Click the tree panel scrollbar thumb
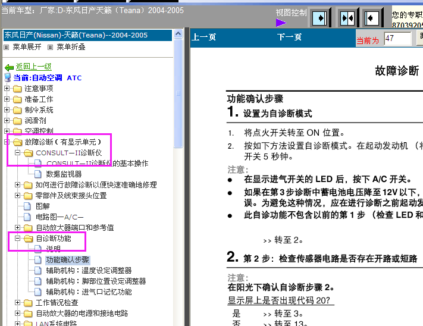Viewport: 423px width, 326px height. click(178, 93)
